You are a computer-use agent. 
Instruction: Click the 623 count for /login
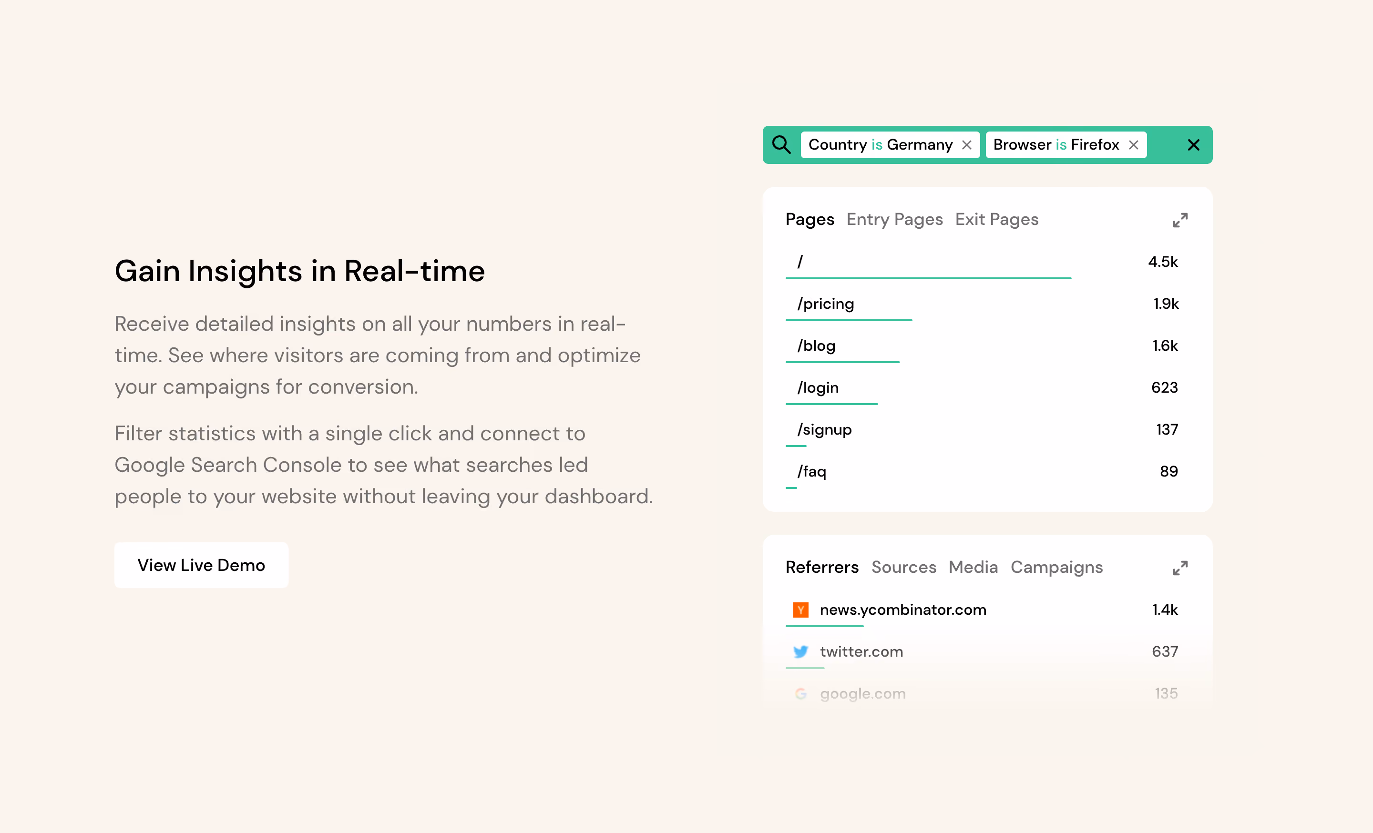[1165, 387]
